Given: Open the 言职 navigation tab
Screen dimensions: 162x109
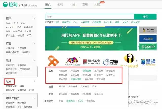Looking at the screenshot, I should 85,5.
